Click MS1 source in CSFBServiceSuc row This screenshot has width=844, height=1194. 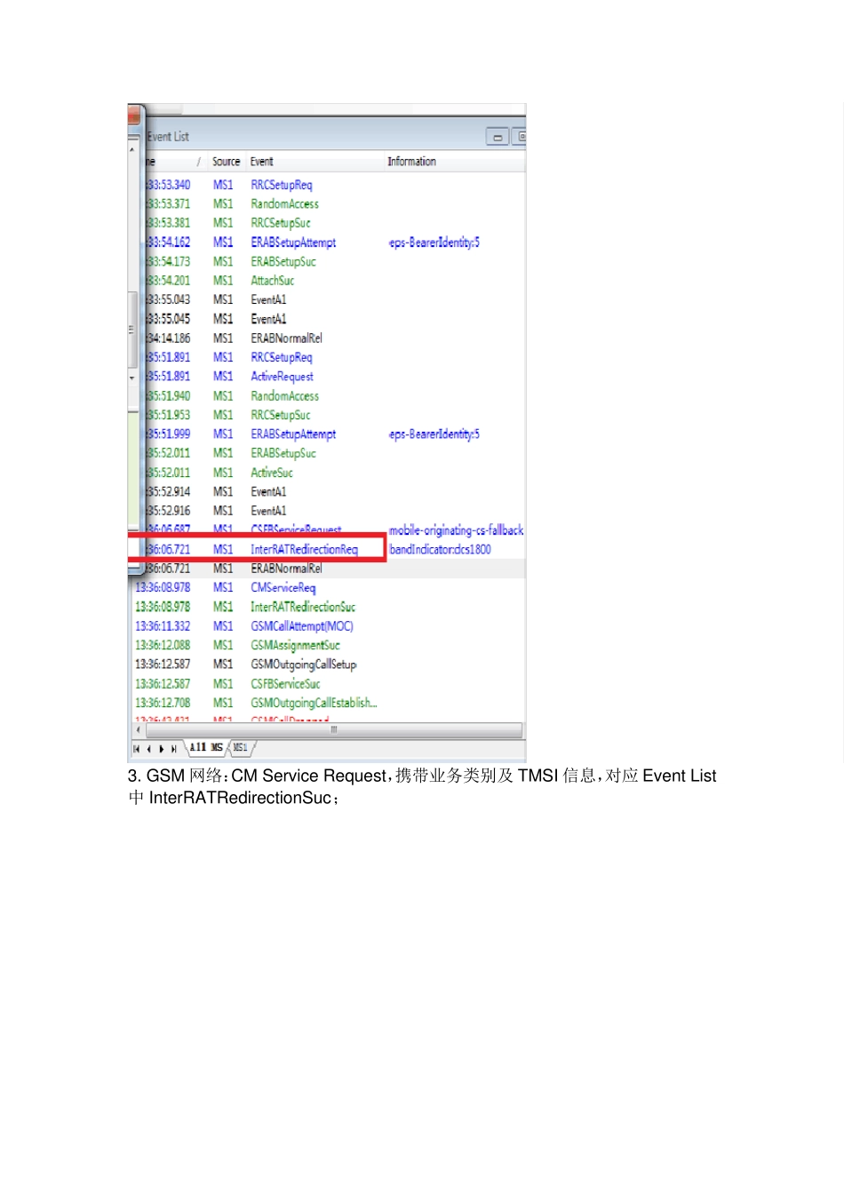[x=223, y=684]
